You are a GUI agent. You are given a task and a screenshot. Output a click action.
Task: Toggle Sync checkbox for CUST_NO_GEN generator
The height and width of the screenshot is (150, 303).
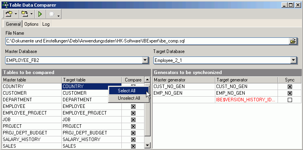pos(290,86)
